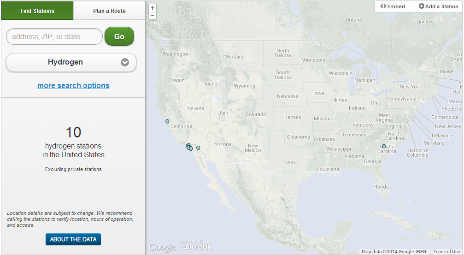This screenshot has width=464, height=255.
Task: Open the Google logo on the map
Action: tap(162, 248)
